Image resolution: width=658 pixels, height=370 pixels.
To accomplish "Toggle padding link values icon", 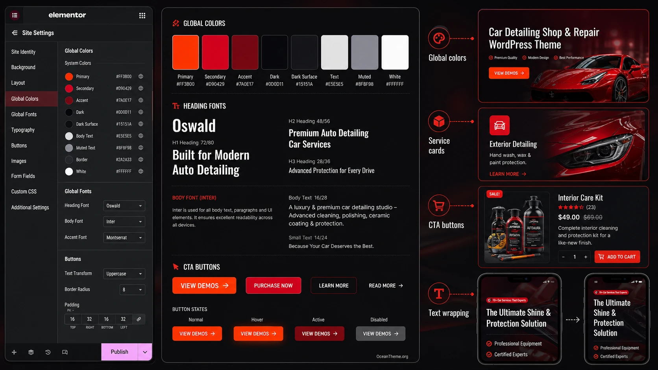I will [x=139, y=319].
